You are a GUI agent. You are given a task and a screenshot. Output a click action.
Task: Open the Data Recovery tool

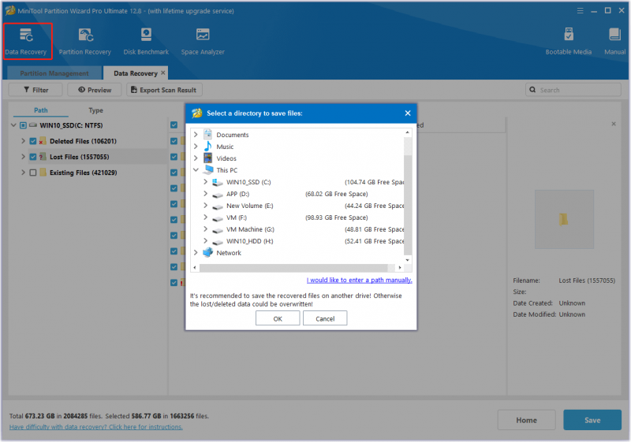(x=26, y=42)
